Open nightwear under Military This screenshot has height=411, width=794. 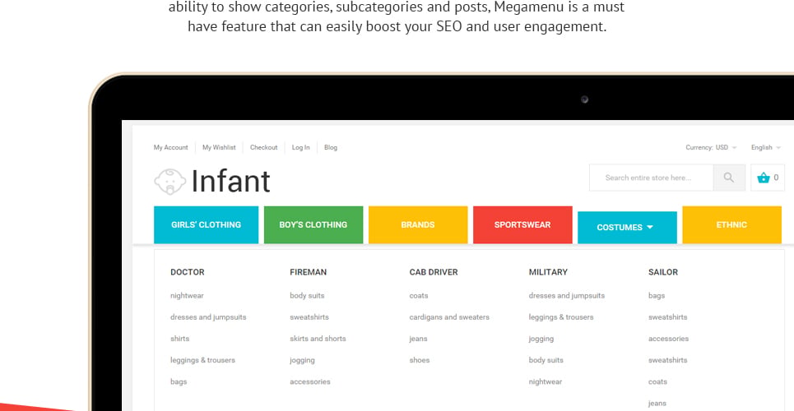click(546, 381)
